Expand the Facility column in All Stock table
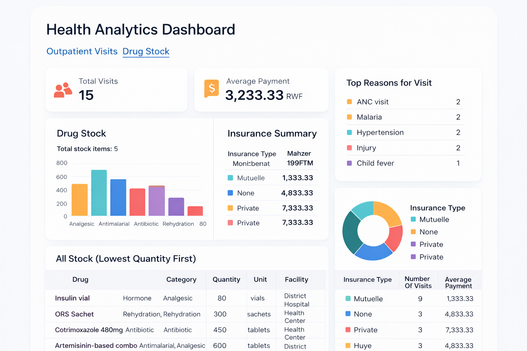The height and width of the screenshot is (351, 527). [x=296, y=280]
